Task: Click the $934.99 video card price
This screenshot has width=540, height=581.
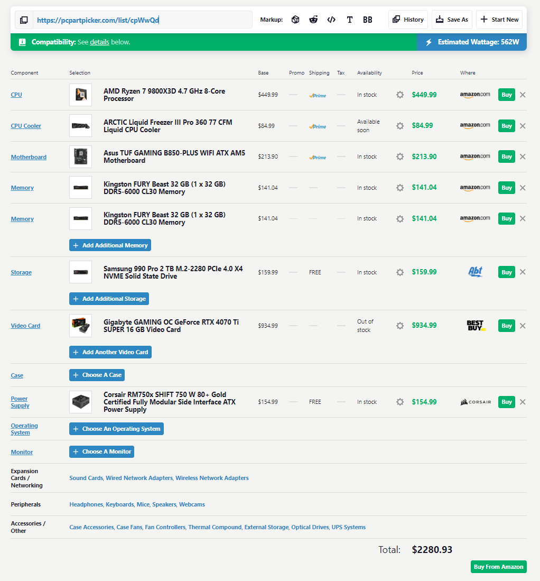Action: pyautogui.click(x=424, y=325)
